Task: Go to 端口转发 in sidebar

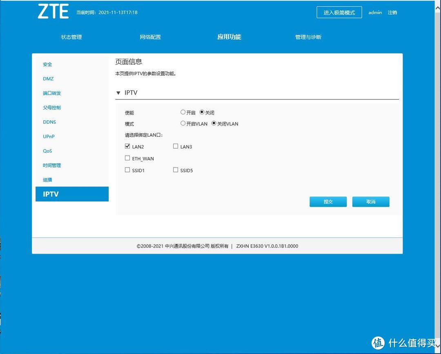Action: (x=52, y=93)
